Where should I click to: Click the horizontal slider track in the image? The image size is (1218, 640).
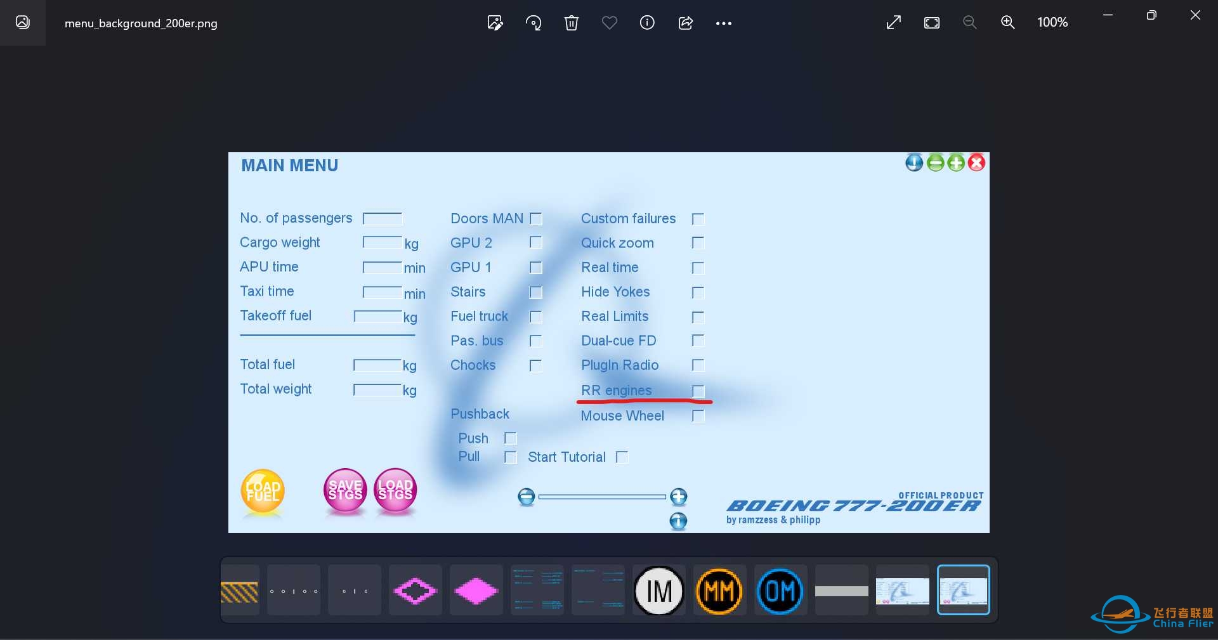(x=602, y=497)
